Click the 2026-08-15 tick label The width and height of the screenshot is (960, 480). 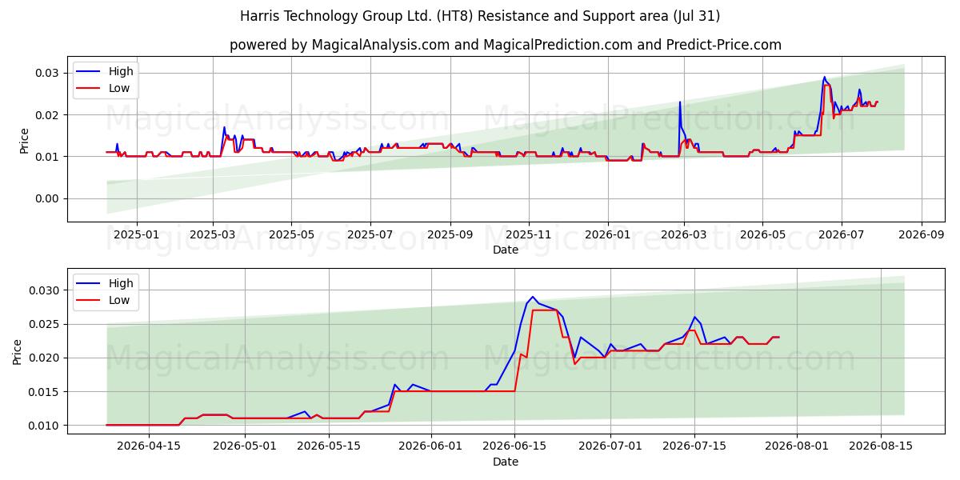click(881, 446)
